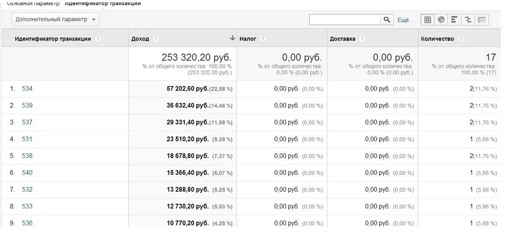Click revenue value 12 730,20 руб.
508x233 pixels.
click(x=187, y=207)
